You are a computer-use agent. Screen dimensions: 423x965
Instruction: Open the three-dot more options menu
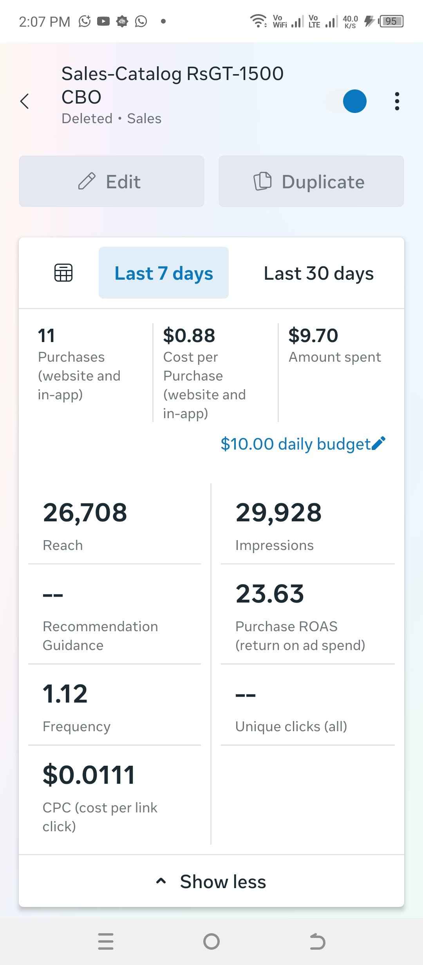(397, 101)
